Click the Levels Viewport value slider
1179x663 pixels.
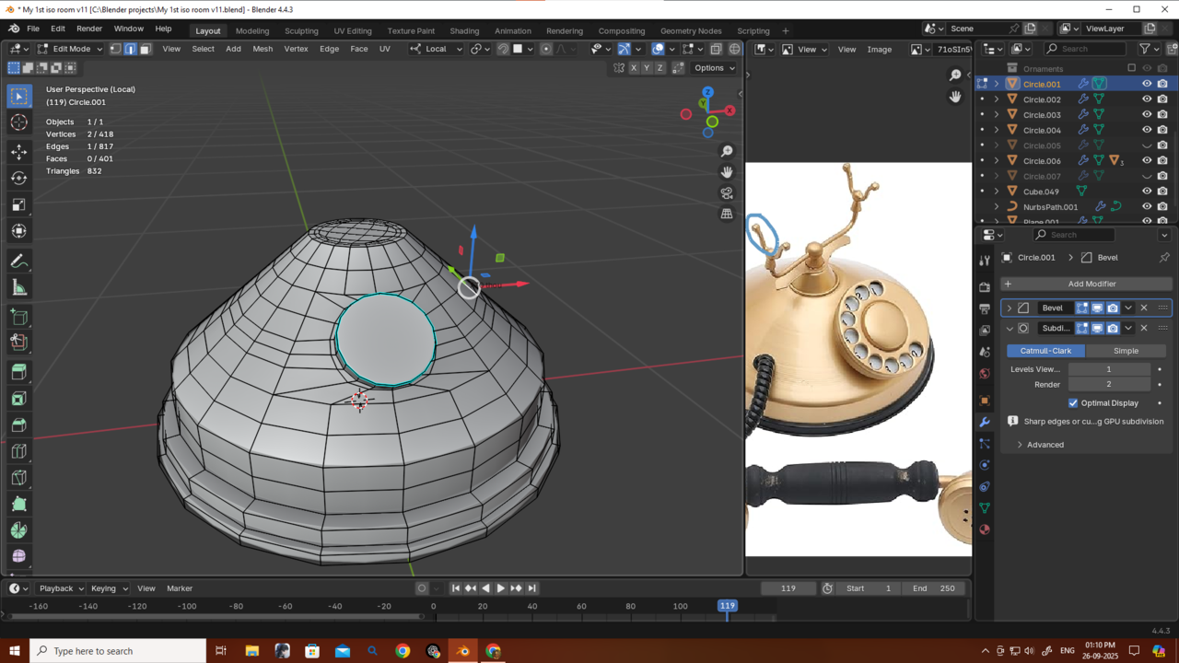pos(1108,369)
